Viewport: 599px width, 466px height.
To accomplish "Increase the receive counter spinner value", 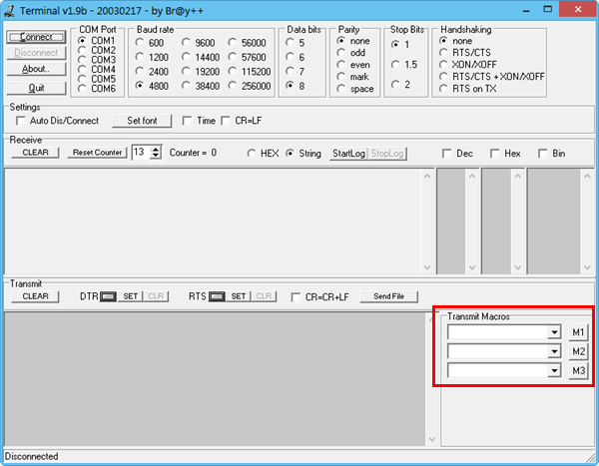I will (x=156, y=149).
